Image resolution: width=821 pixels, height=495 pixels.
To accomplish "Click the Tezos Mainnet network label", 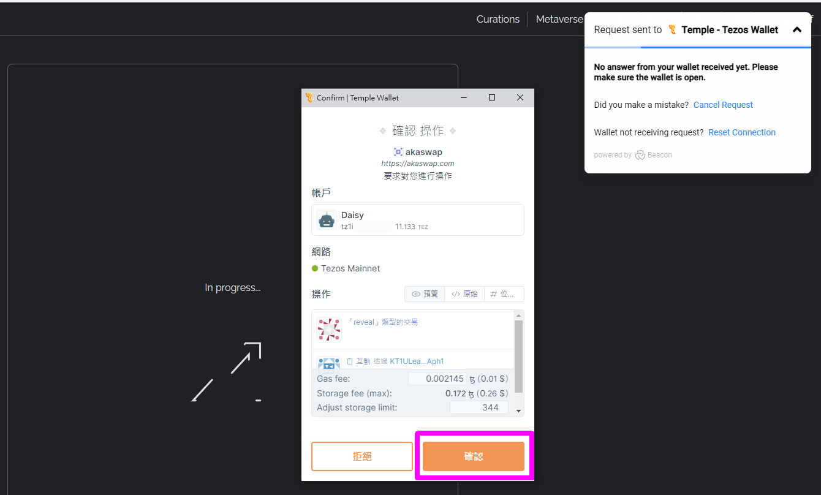I will pyautogui.click(x=350, y=268).
